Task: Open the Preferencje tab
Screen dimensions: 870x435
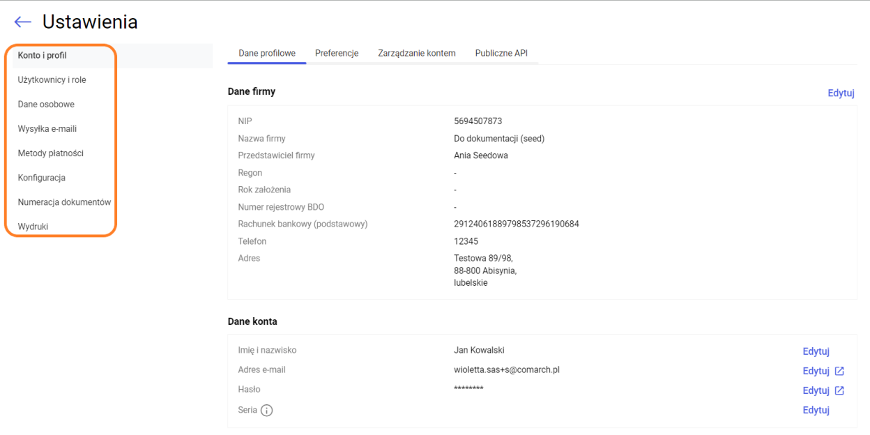Action: [337, 53]
